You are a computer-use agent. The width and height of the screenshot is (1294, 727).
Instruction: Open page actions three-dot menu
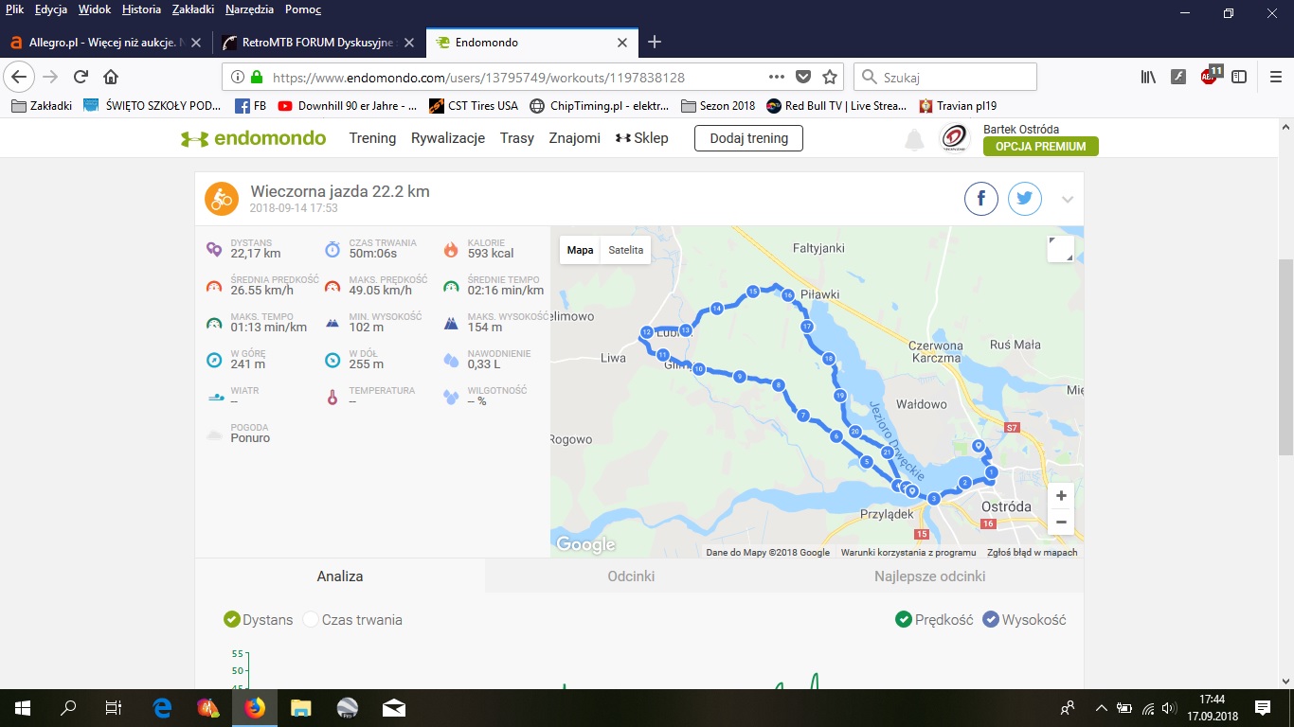point(777,78)
